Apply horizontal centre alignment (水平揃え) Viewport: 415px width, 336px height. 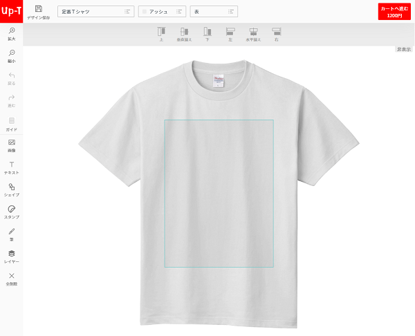(253, 34)
